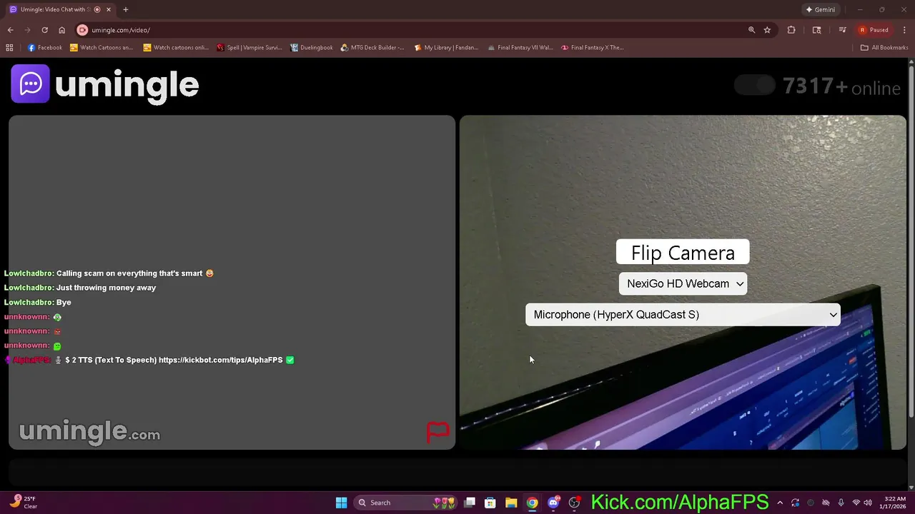The height and width of the screenshot is (514, 915).
Task: Reload the umingle page
Action: pos(44,30)
